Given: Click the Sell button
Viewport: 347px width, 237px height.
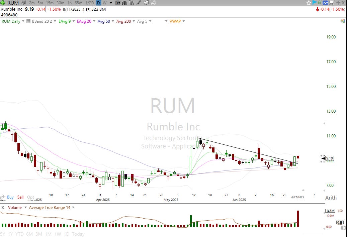Looking at the screenshot, I should point(20,197).
